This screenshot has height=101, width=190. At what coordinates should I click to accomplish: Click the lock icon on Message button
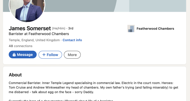point(14,55)
